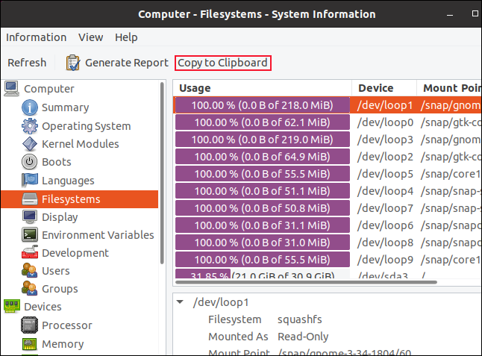Screen dimensions: 482x356
Task: Click the /dev/loop1 usage bar
Action: pyautogui.click(x=262, y=105)
